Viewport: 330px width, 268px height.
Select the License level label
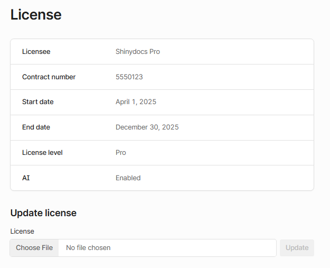42,153
